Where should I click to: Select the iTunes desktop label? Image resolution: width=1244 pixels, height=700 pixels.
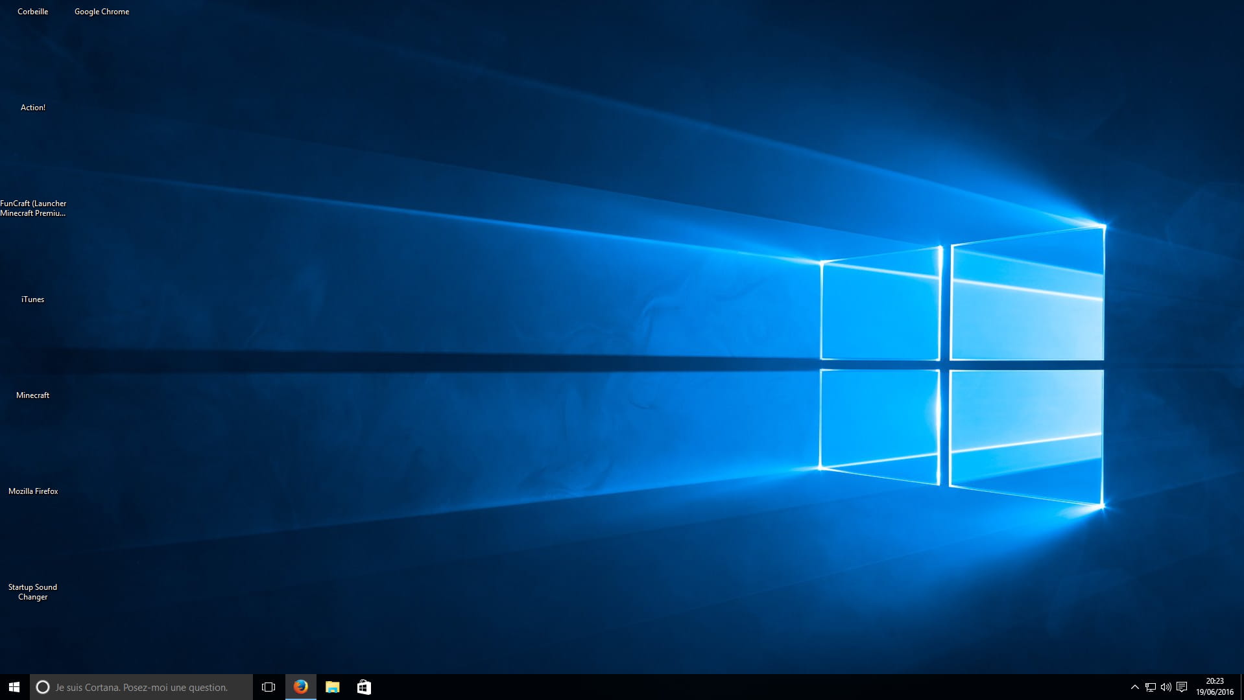coord(33,299)
